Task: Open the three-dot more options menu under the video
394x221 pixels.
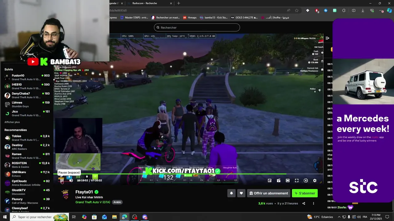Action: click(x=314, y=204)
